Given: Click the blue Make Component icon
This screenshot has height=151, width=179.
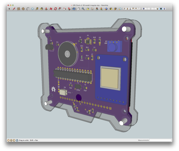Looking at the screenshot, I should point(33,9).
